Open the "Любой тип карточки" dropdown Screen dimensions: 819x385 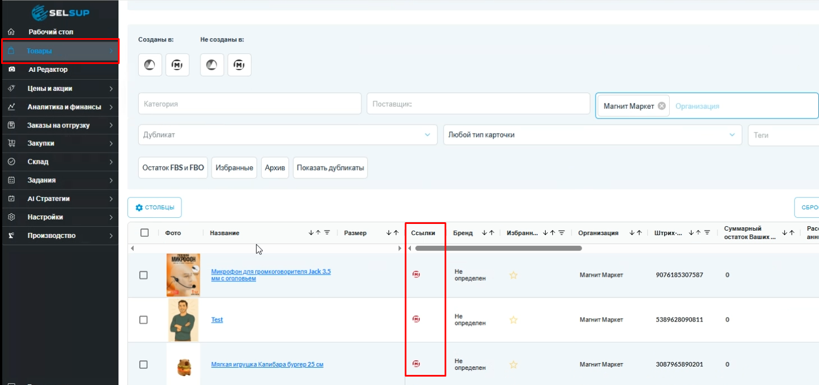[x=592, y=135]
